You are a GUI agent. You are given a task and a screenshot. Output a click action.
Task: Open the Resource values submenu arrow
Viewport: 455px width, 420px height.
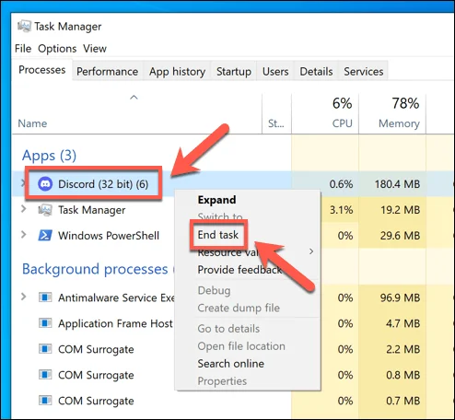point(311,251)
